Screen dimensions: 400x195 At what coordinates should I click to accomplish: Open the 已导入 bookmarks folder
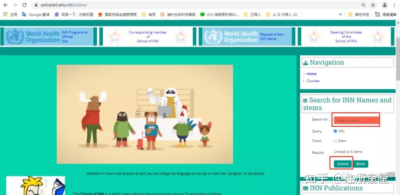point(252,14)
